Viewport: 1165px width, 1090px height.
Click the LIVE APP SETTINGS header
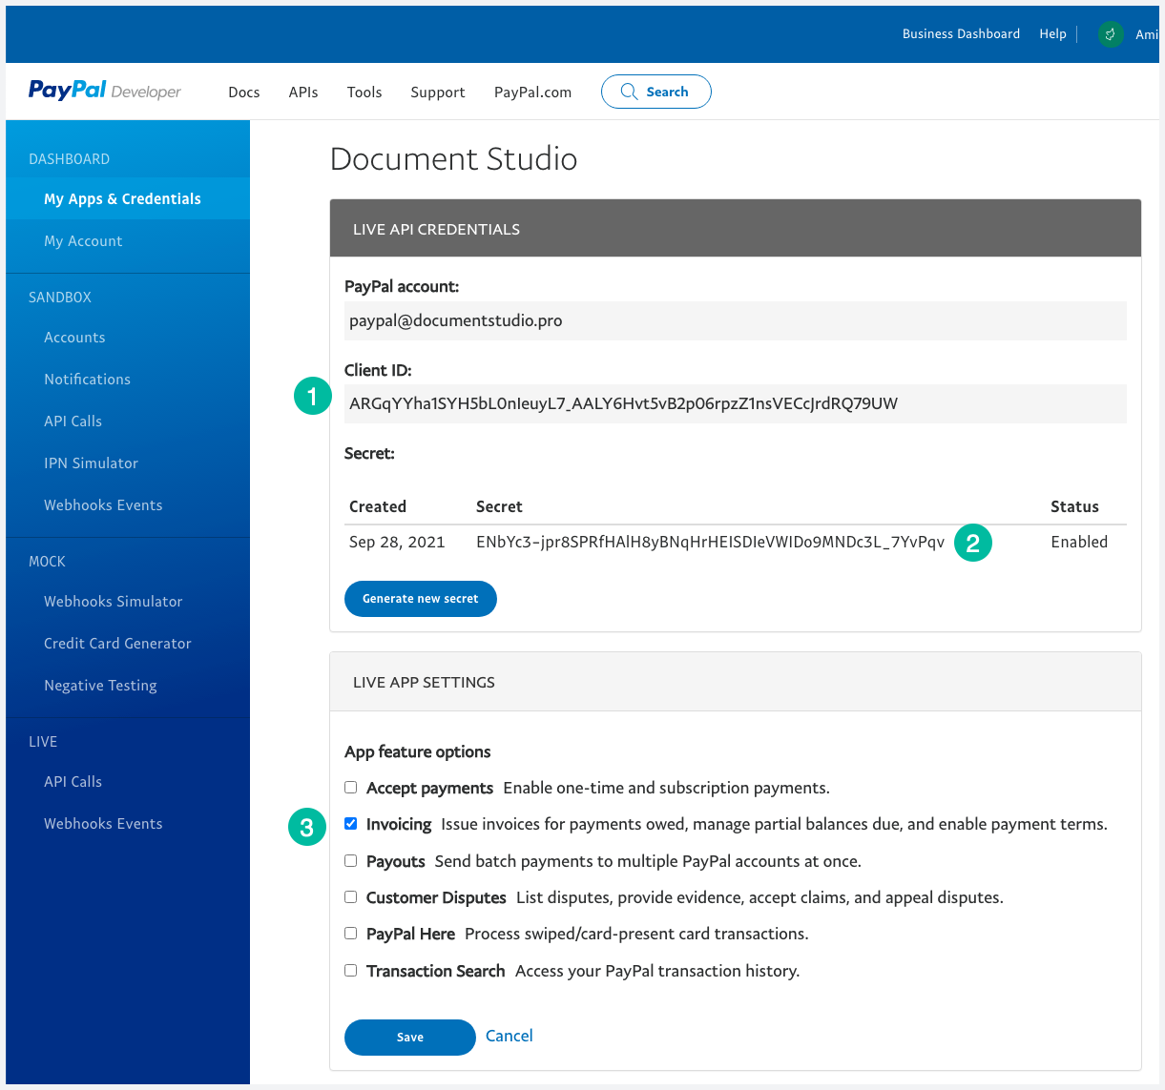point(736,682)
